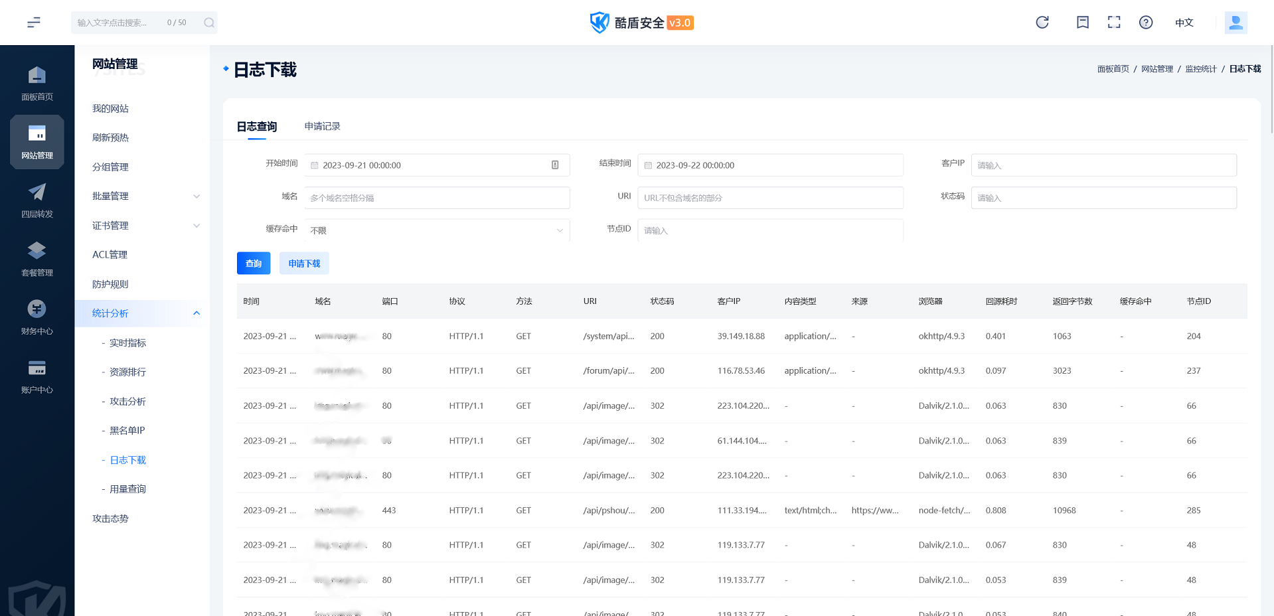
Task: Focus the 状态码 input field
Action: coord(1103,198)
